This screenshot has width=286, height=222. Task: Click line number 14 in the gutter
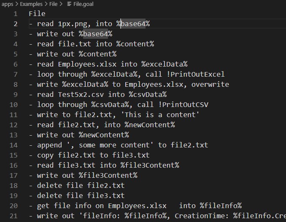click(x=13, y=145)
